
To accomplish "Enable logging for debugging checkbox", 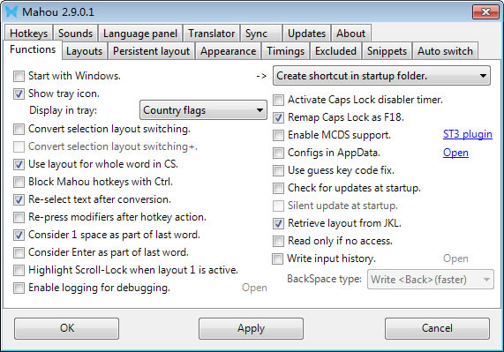I will click(19, 288).
